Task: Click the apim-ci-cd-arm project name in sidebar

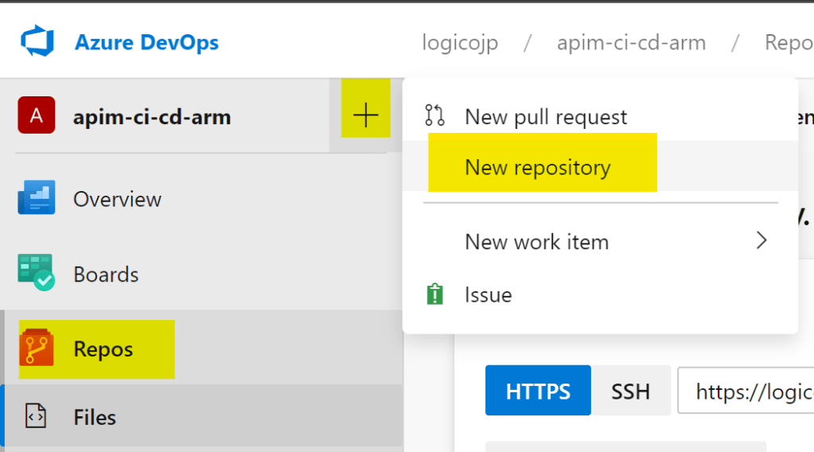Action: tap(152, 117)
